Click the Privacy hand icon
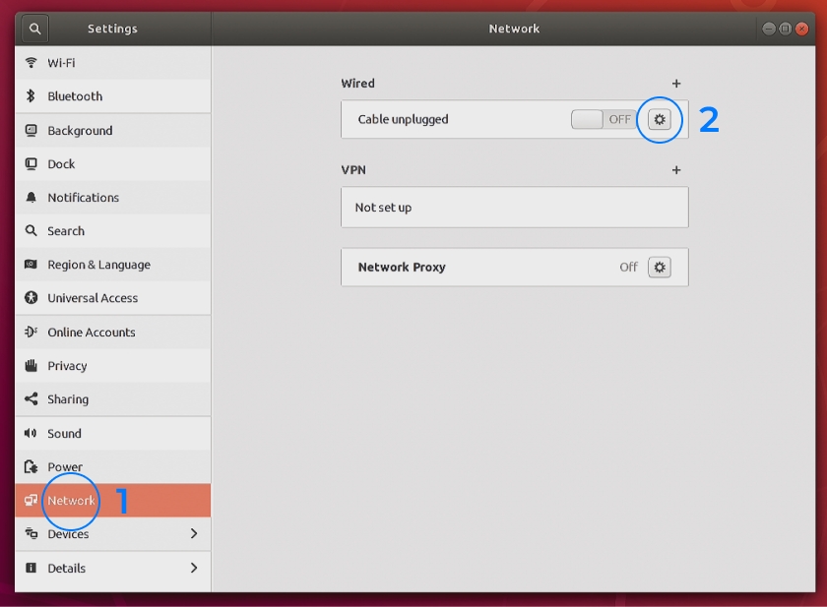The height and width of the screenshot is (607, 827). [31, 366]
